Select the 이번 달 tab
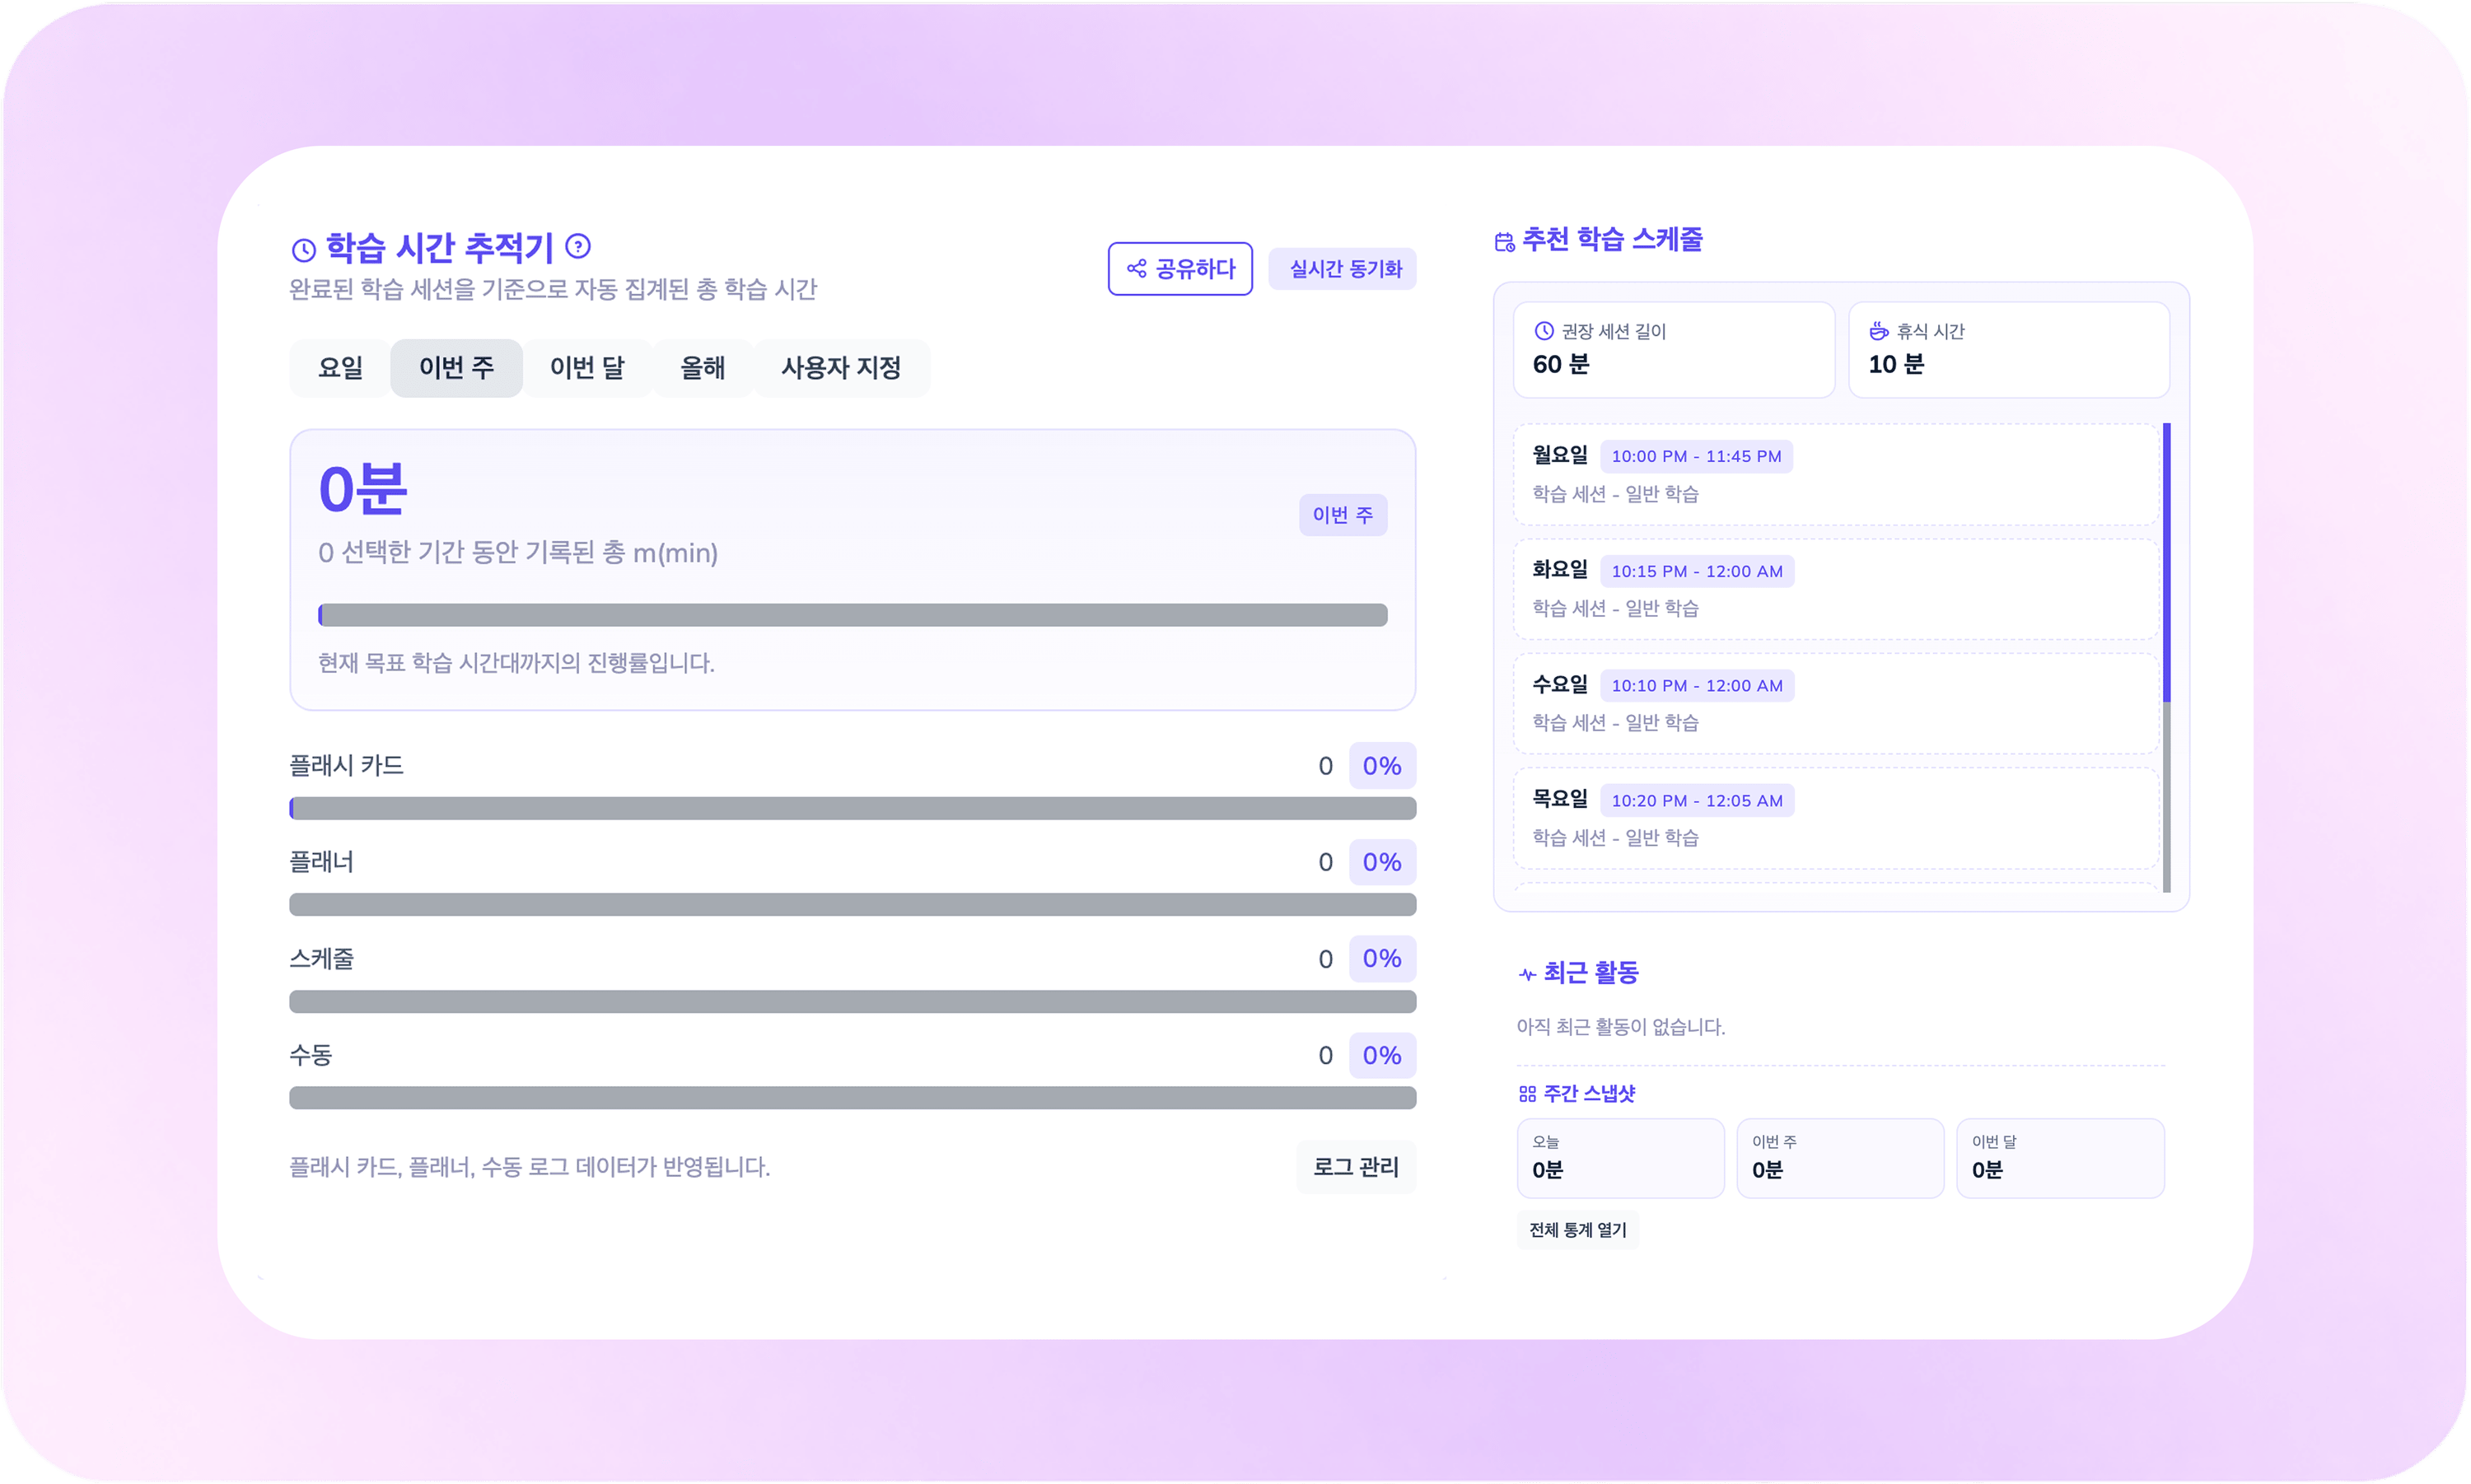 (x=587, y=368)
